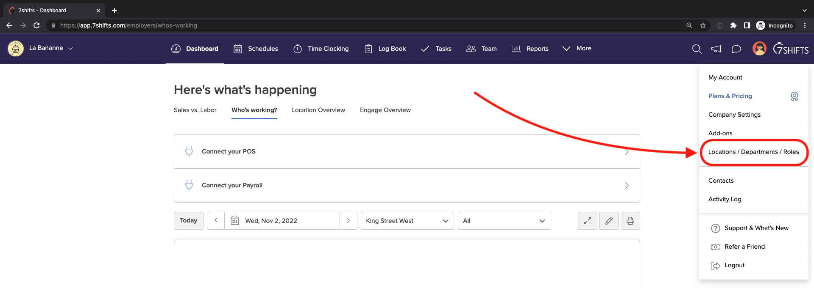Open Locations / Departments / Roles
The height and width of the screenshot is (288, 814).
pyautogui.click(x=753, y=152)
